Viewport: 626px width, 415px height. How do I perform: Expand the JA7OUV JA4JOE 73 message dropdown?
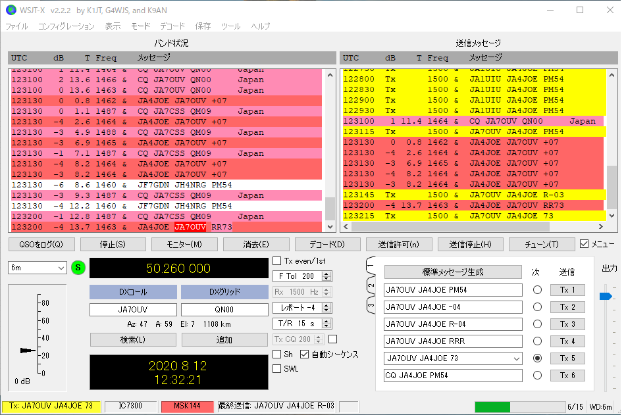point(517,358)
